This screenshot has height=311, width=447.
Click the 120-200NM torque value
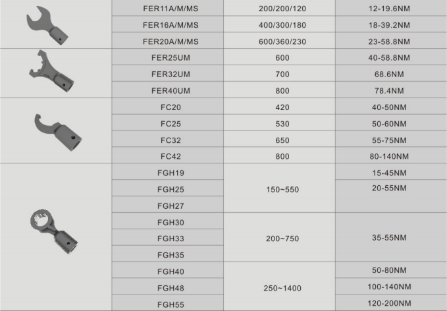pyautogui.click(x=391, y=304)
